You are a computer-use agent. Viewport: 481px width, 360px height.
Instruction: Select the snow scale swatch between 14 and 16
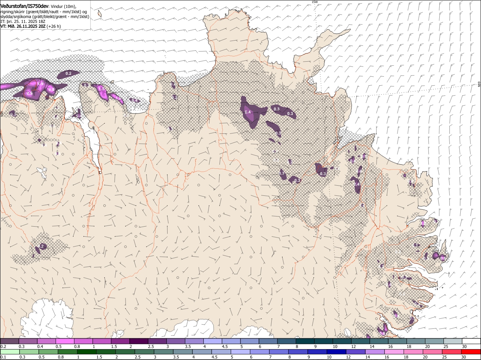pyautogui.click(x=379, y=341)
